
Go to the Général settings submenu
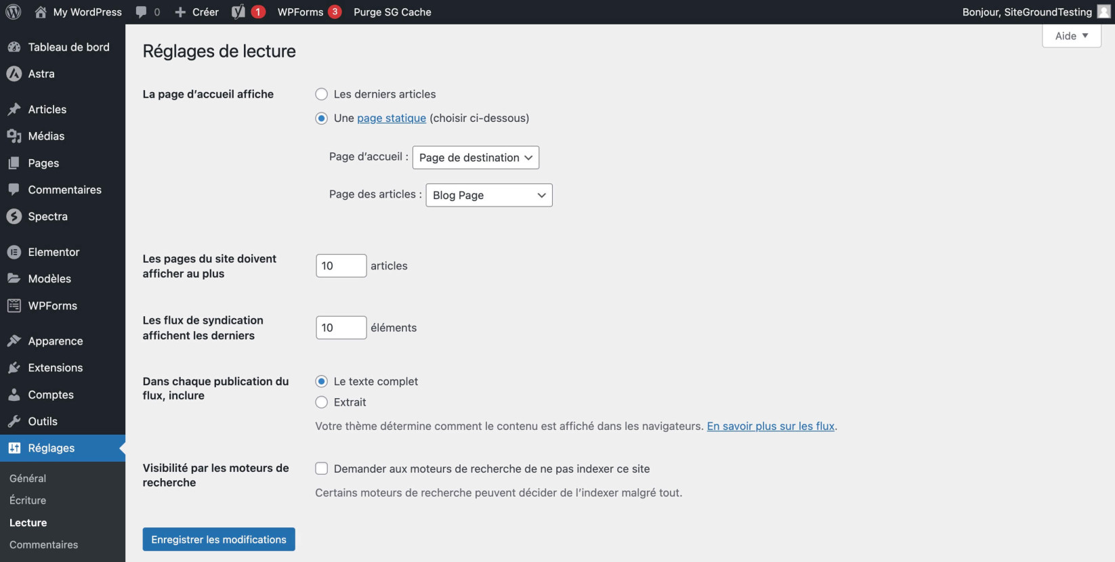point(28,478)
